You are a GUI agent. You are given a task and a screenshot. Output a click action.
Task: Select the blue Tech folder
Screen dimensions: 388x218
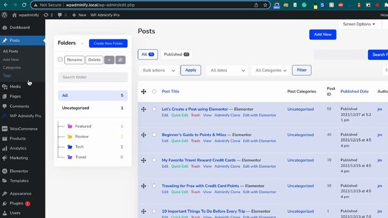(79, 147)
